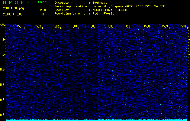Click the 1503 time marker

click(56, 26)
